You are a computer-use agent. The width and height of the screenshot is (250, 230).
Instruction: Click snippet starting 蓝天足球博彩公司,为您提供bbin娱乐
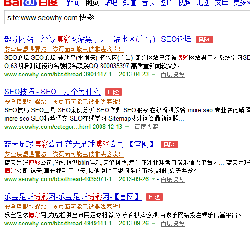(x=127, y=167)
